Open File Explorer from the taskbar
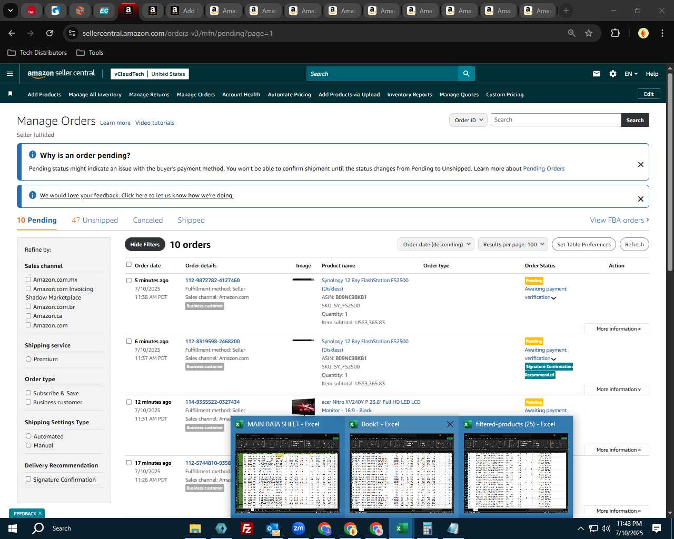 pos(195,528)
